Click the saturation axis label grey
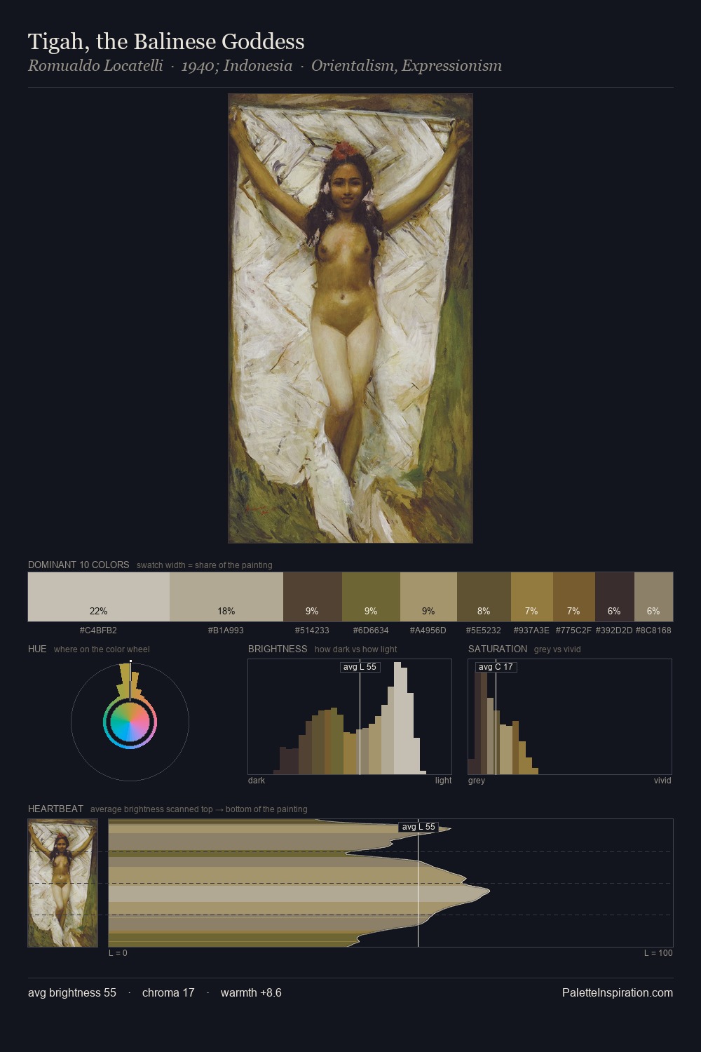This screenshot has width=701, height=1052. point(477,781)
